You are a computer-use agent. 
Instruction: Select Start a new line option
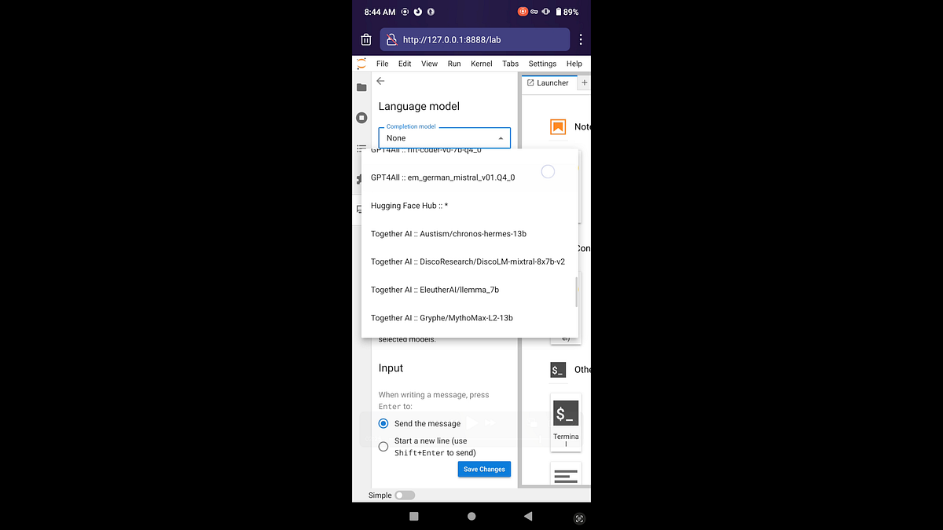[x=383, y=446]
